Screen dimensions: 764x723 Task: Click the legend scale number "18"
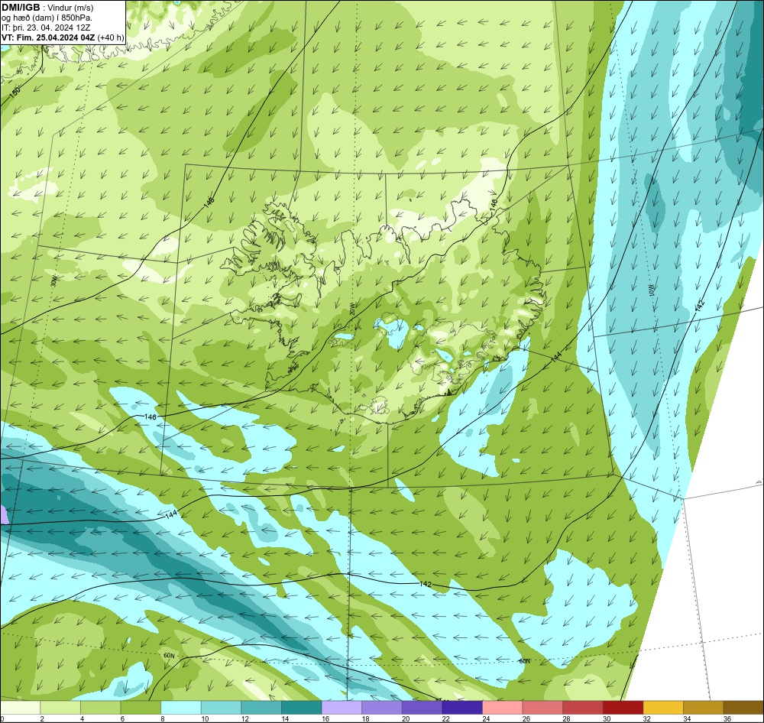coord(365,718)
